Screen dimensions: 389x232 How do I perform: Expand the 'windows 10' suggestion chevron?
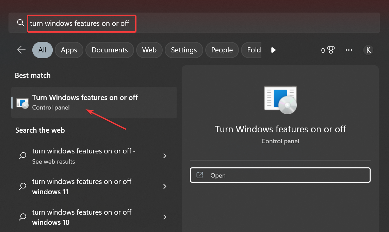tap(165, 217)
